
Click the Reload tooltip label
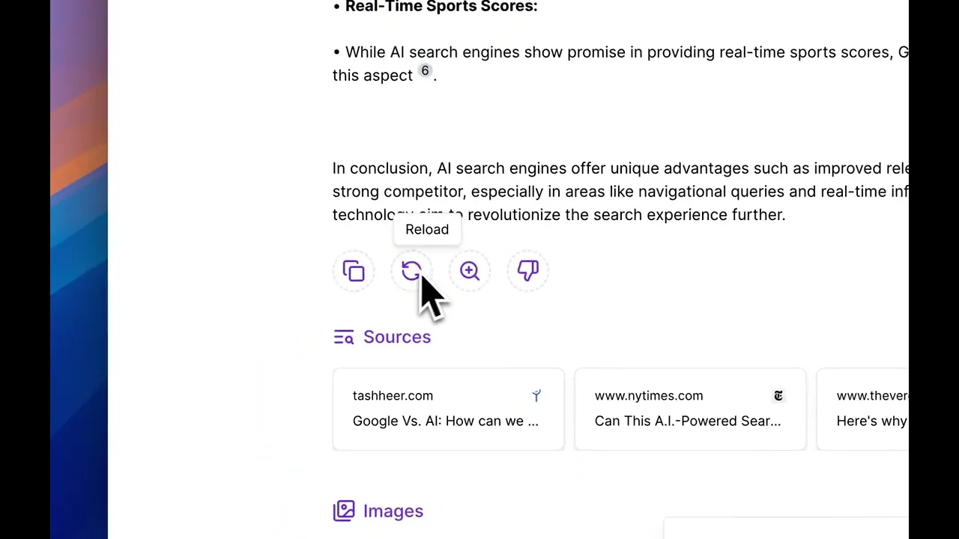pyautogui.click(x=427, y=230)
